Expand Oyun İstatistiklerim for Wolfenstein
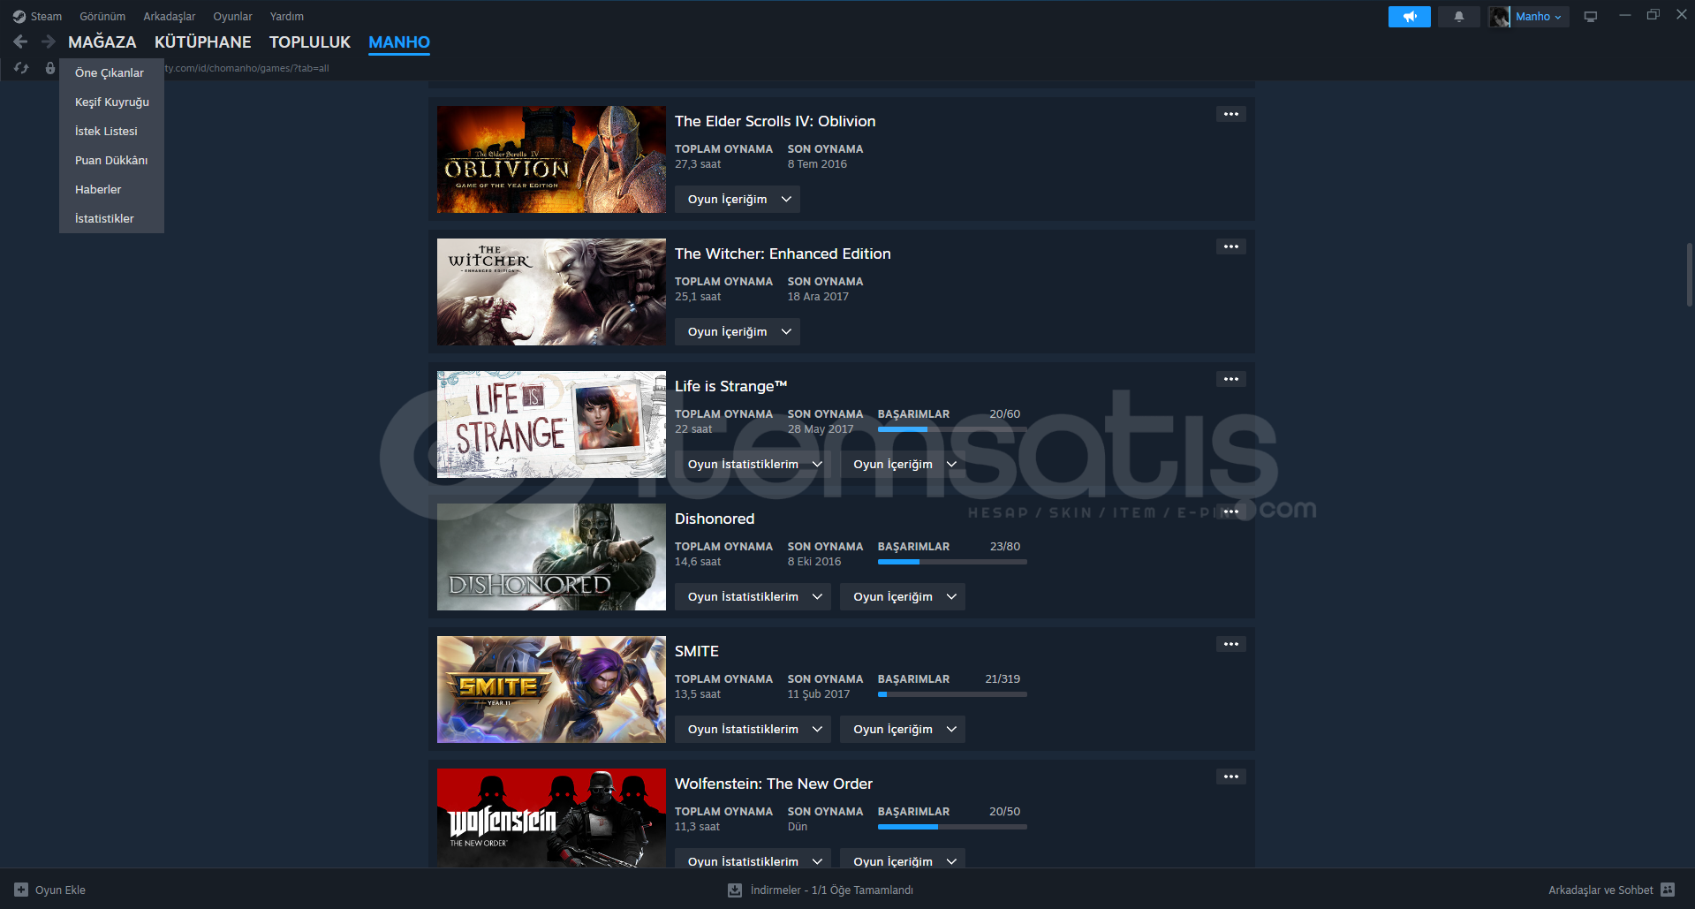The image size is (1695, 909). [x=753, y=858]
